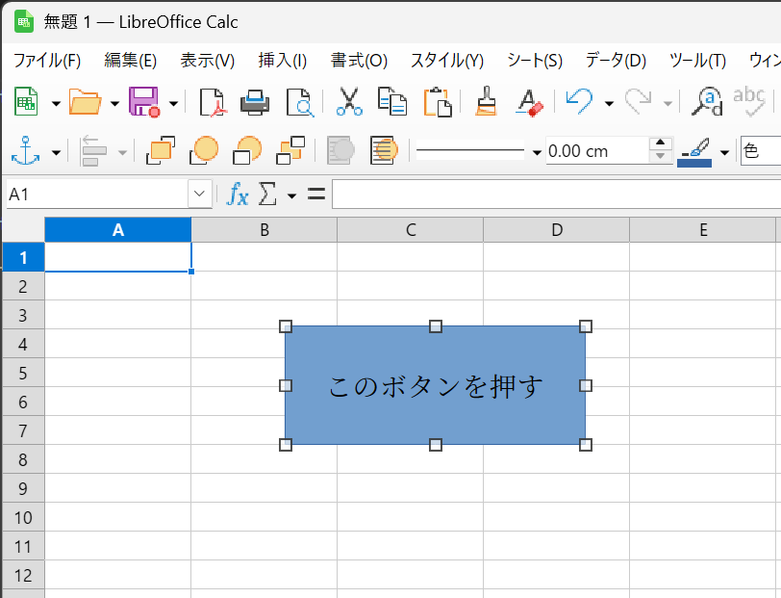The image size is (781, 598).
Task: Click the Cut scissors icon
Action: tap(349, 101)
